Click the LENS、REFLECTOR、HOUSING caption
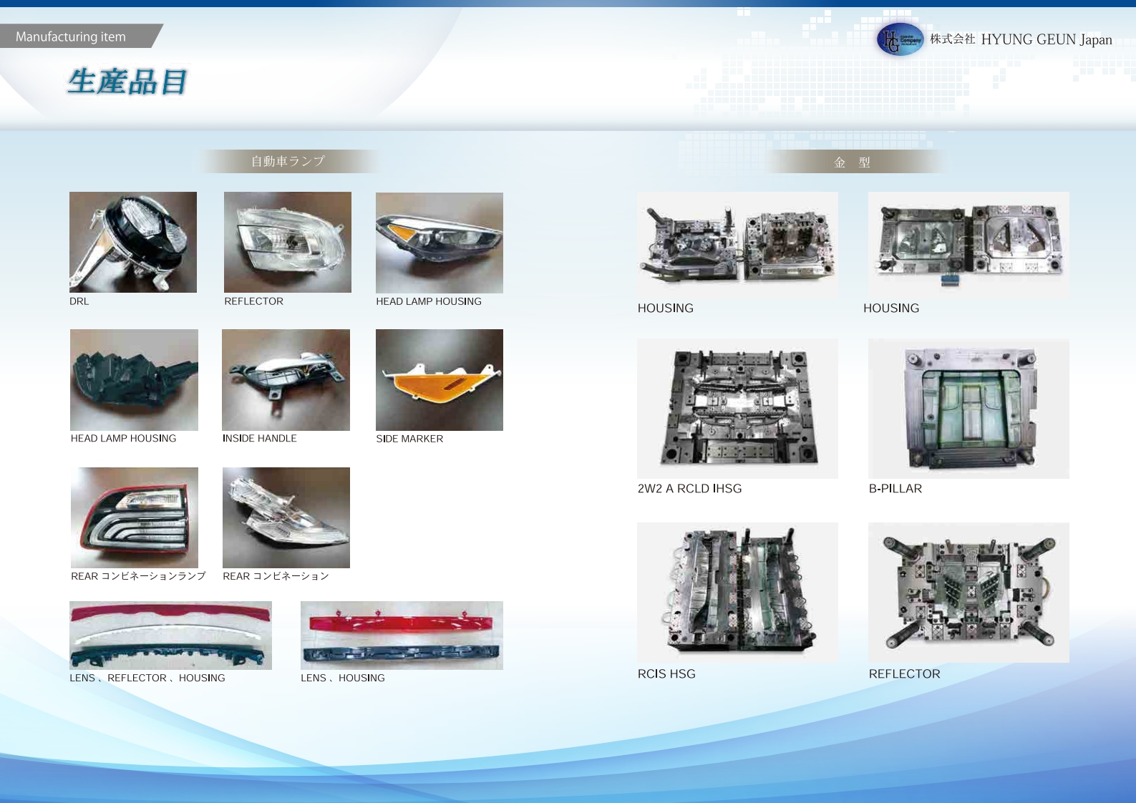The image size is (1136, 803). point(147,678)
